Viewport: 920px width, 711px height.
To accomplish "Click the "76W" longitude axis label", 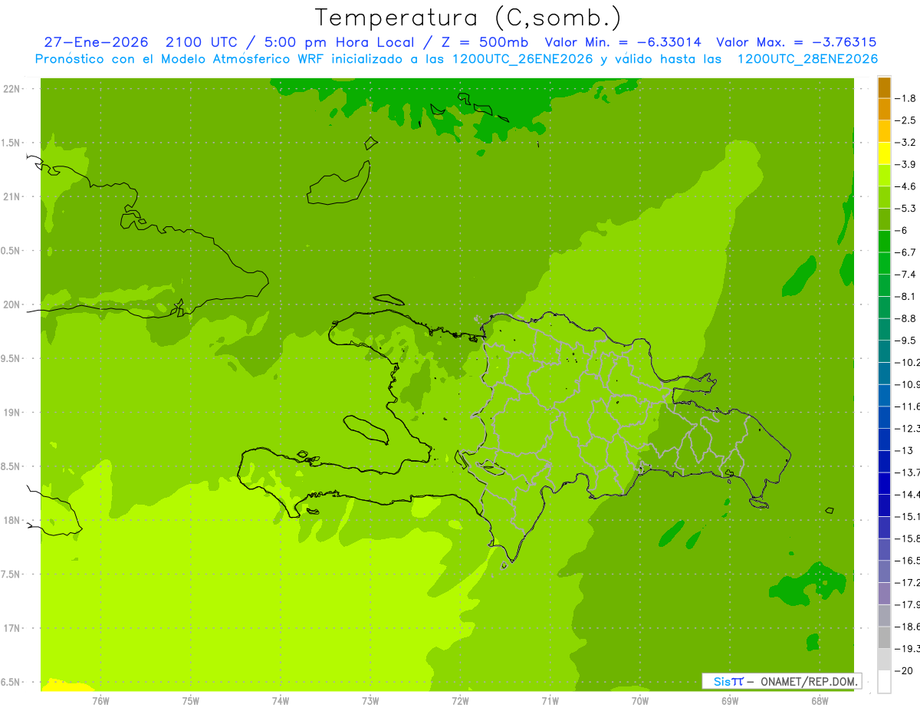I will coord(100,700).
